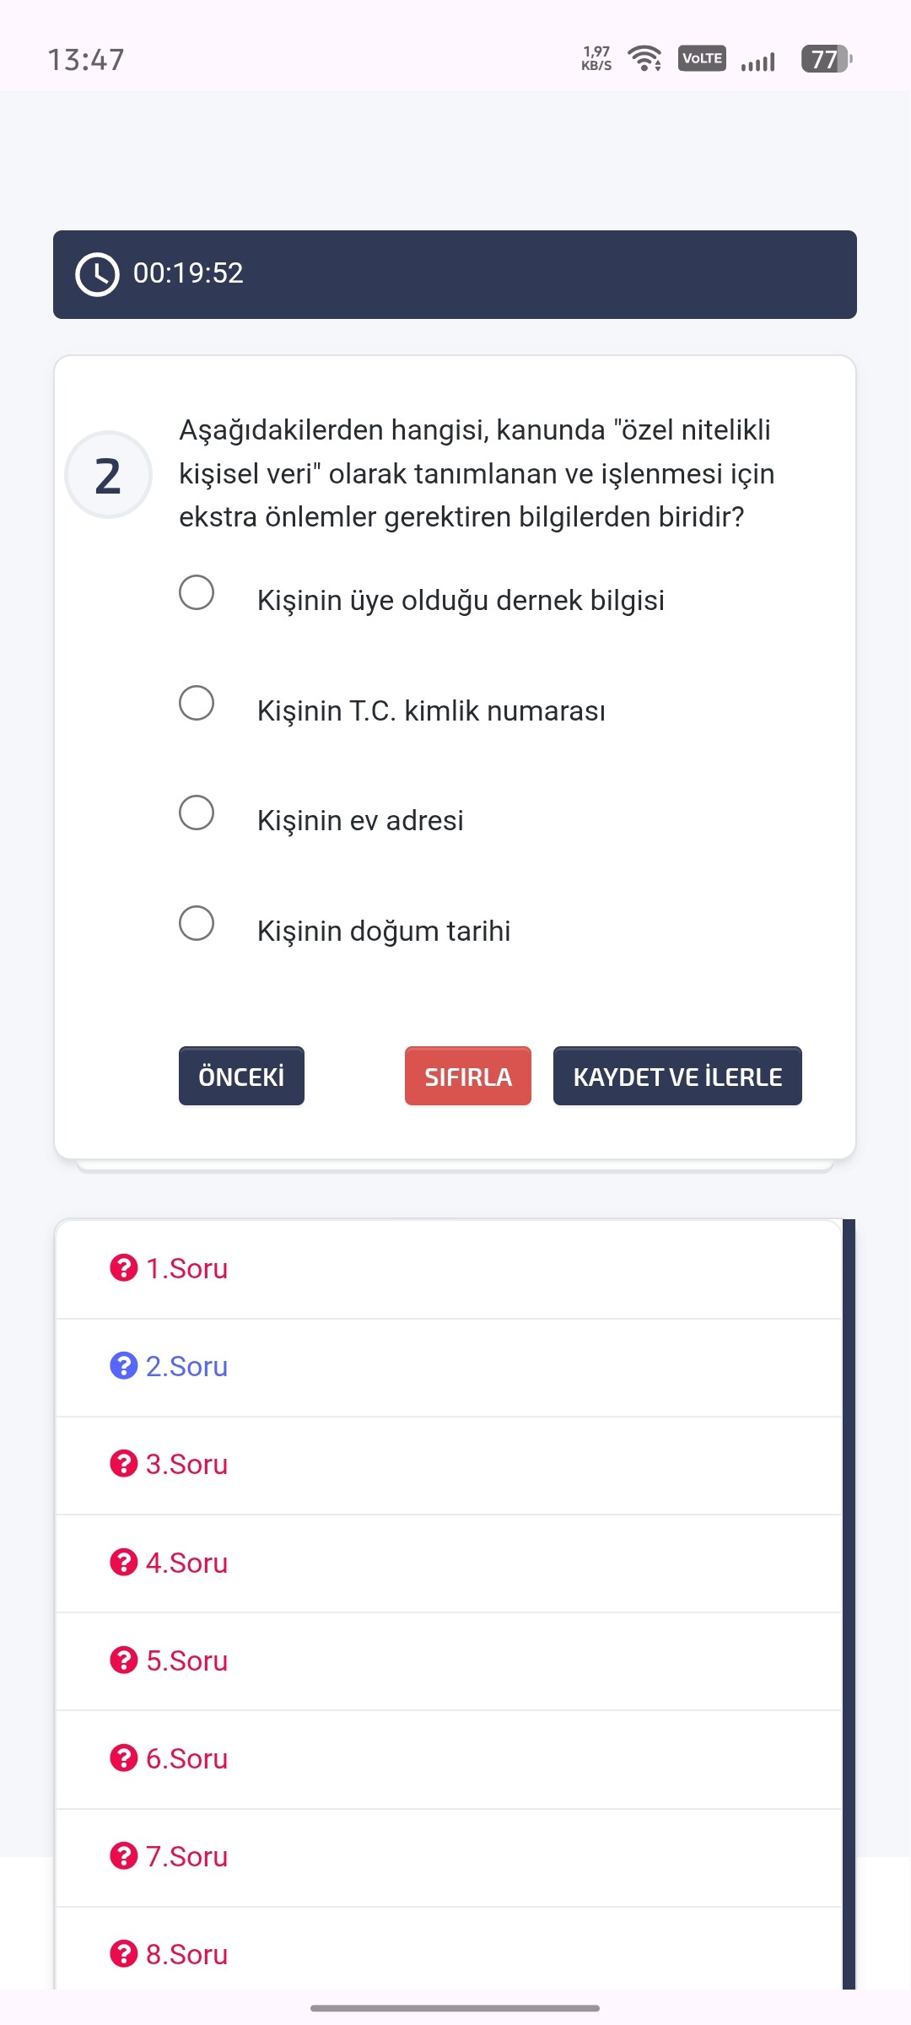The width and height of the screenshot is (911, 2025).
Task: Mark the "Kişinin ev adresi" radio option
Action: [197, 813]
